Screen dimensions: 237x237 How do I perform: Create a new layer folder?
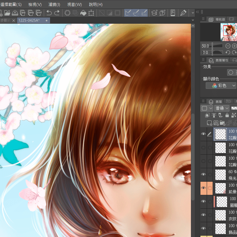coord(223,123)
